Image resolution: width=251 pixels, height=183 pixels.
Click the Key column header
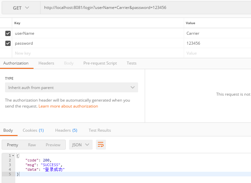pos(17,23)
